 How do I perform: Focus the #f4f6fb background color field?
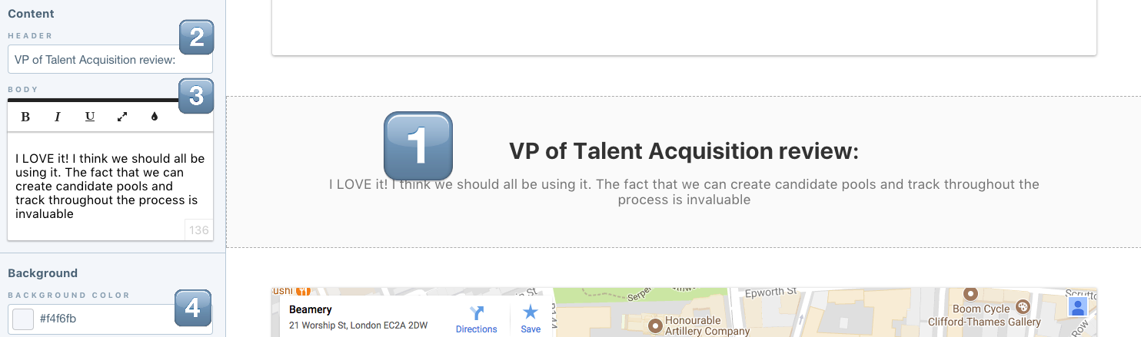[110, 319]
